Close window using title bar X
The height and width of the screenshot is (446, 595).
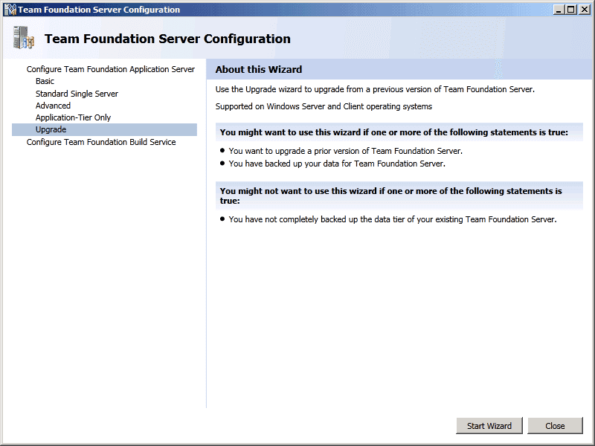coord(584,10)
